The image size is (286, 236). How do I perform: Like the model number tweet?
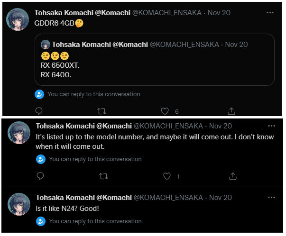pos(167,176)
